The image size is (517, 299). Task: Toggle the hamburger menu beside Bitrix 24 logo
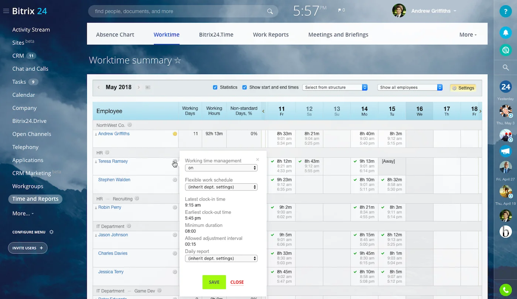(x=6, y=11)
